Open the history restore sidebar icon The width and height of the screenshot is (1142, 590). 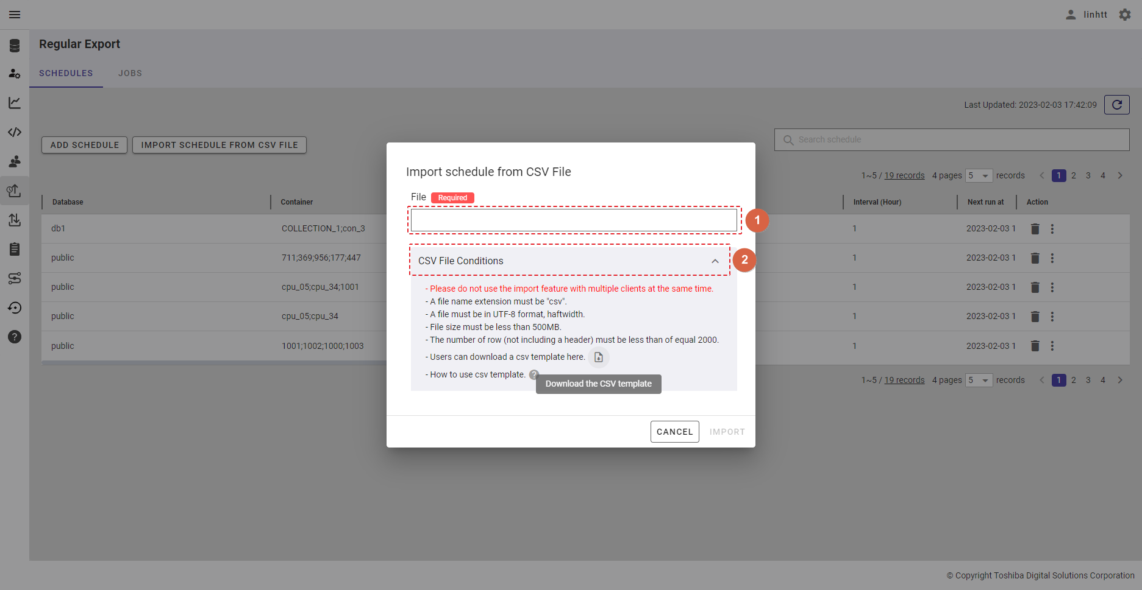pos(15,307)
